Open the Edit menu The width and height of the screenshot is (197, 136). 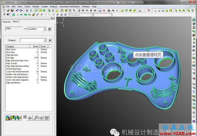point(13,7)
